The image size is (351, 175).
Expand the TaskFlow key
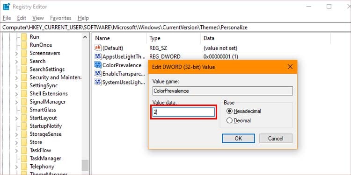pos(16,150)
